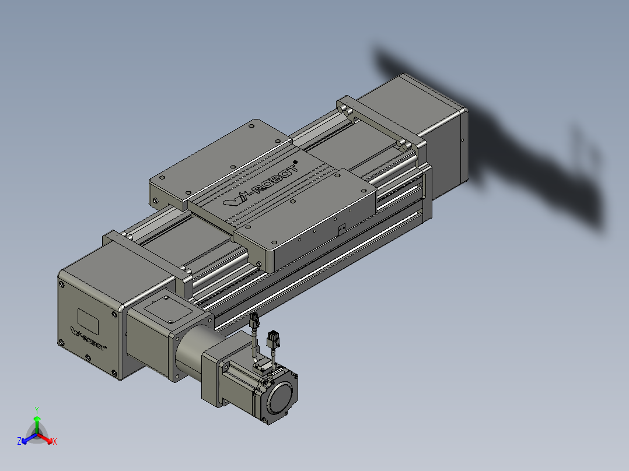Image resolution: width=629 pixels, height=471 pixels.
Task: Select the i-ROBOT logo on the slider carriage
Action: pyautogui.click(x=260, y=183)
